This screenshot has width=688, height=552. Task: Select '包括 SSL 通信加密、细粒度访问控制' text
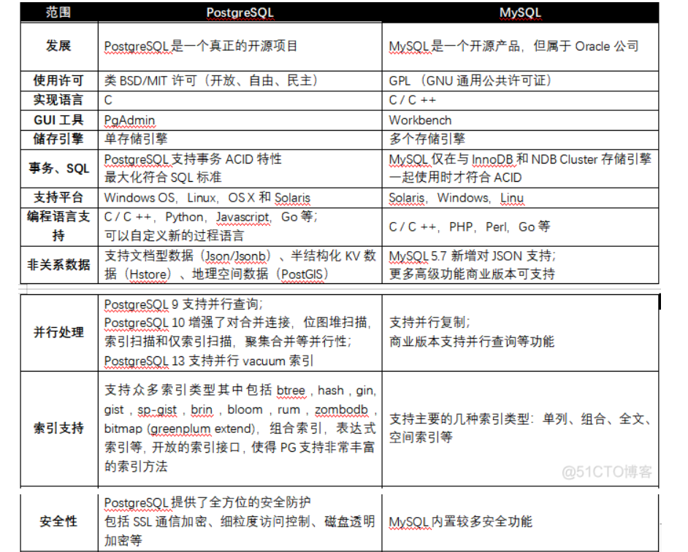pos(207,521)
